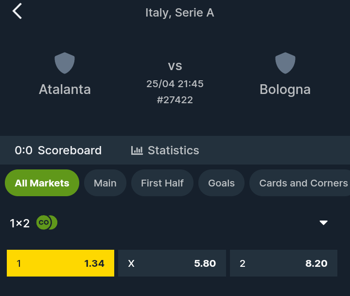Click the Bologna team shield icon

285,63
